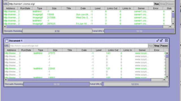
Task: Click the 10/10 Threads Running progress bar
Action: click(x=57, y=84)
